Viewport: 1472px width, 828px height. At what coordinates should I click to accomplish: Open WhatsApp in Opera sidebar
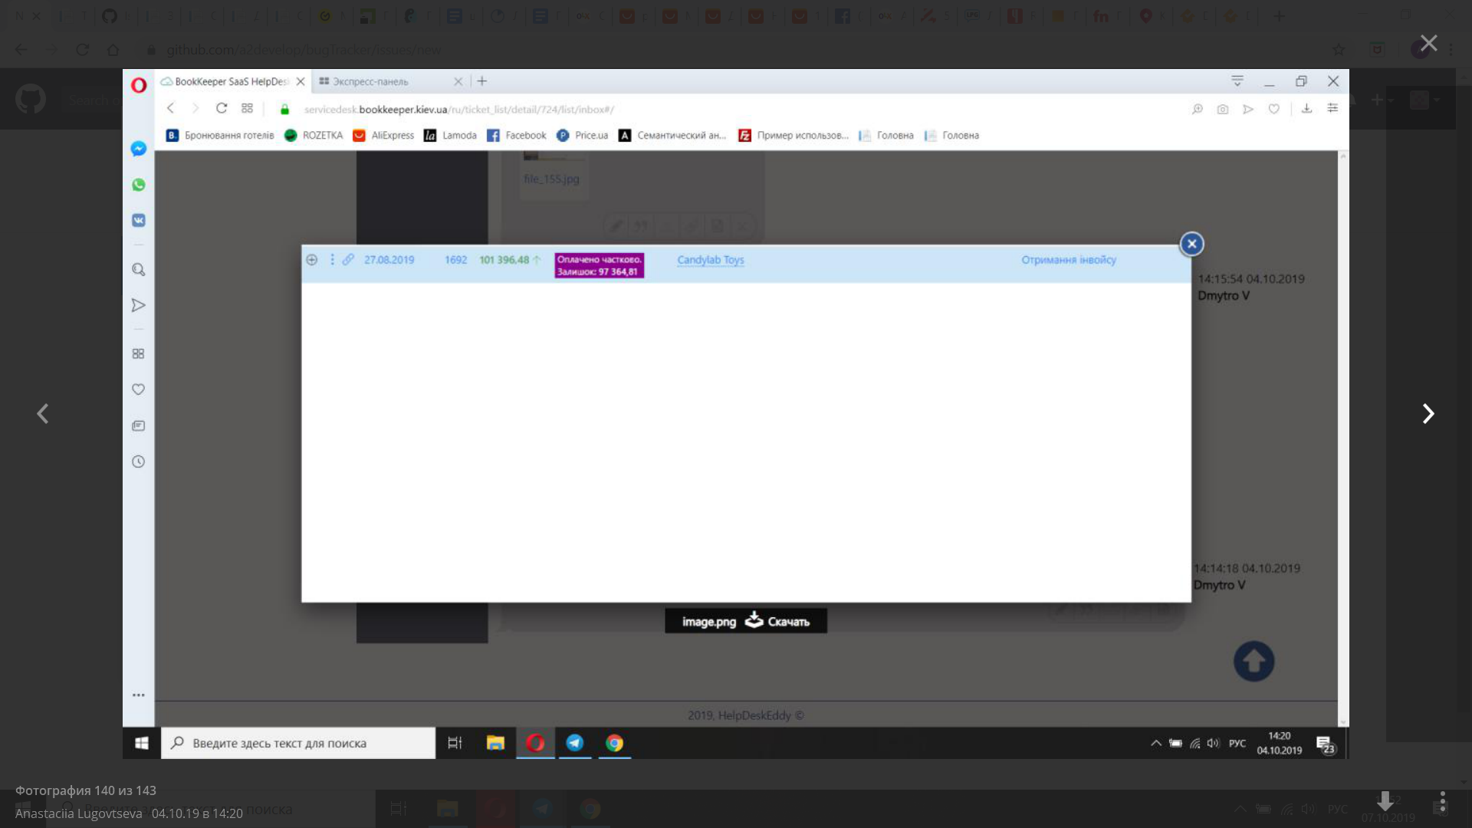pyautogui.click(x=138, y=185)
